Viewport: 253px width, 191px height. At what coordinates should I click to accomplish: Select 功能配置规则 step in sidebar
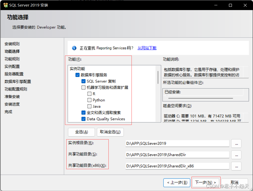[x=16, y=89]
